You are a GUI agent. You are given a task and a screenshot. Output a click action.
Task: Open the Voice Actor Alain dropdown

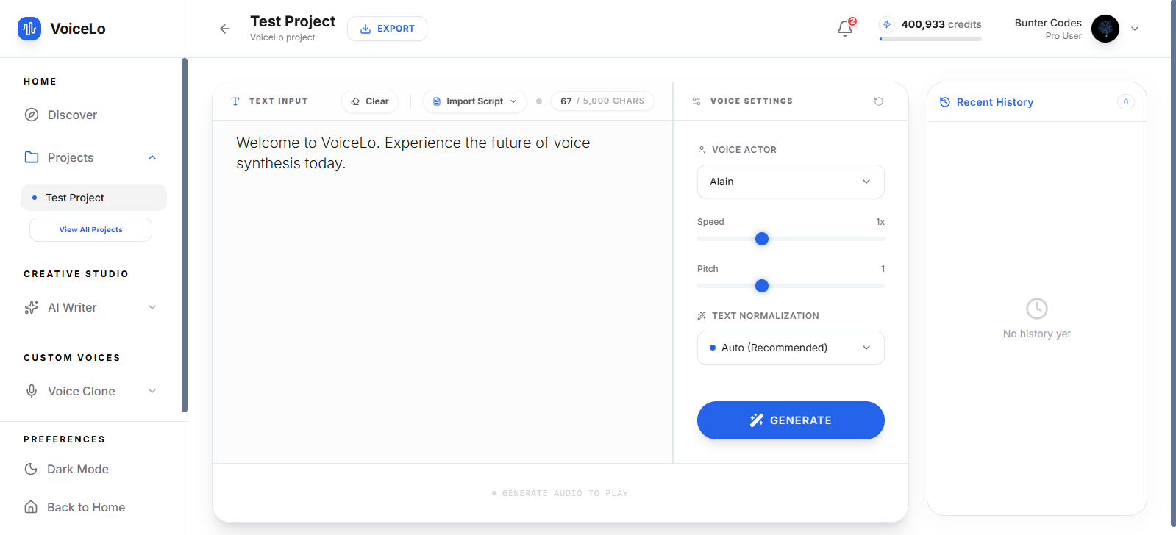791,182
